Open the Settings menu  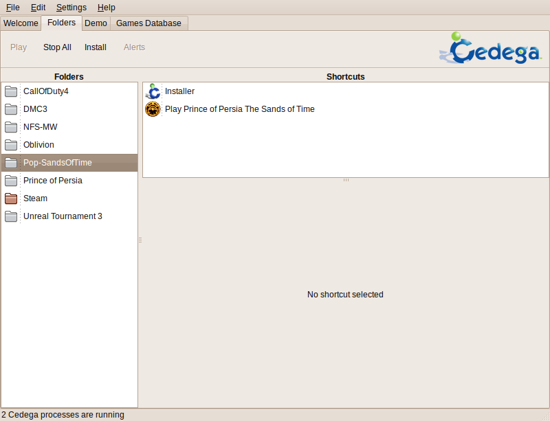[x=71, y=8]
